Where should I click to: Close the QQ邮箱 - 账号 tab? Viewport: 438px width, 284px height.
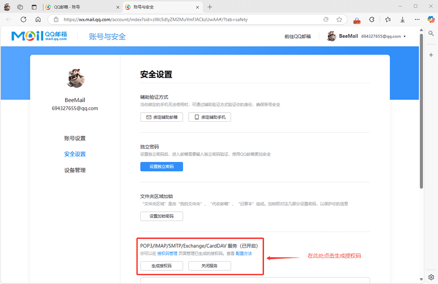[117, 7]
